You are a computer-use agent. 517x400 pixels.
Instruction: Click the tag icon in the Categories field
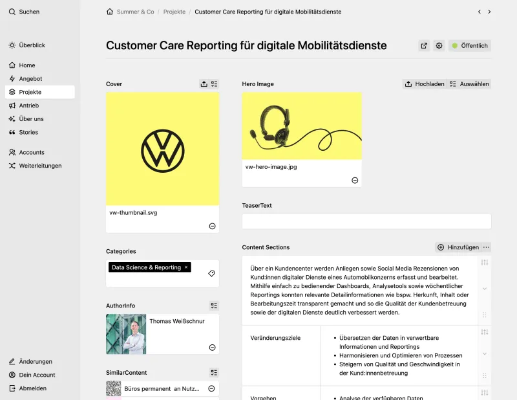211,274
